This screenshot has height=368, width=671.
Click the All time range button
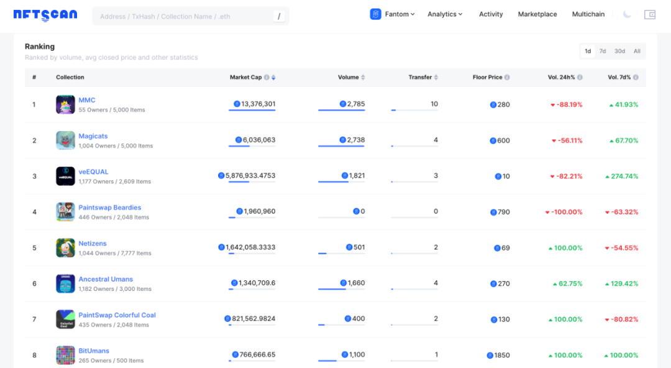[x=637, y=51]
